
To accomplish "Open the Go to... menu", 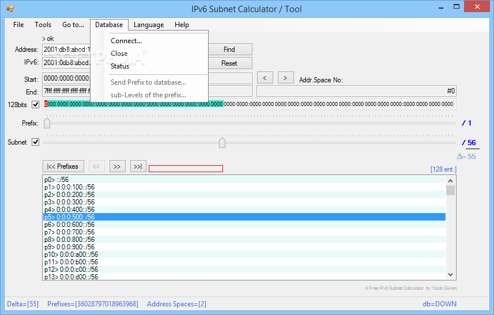I will pyautogui.click(x=73, y=25).
